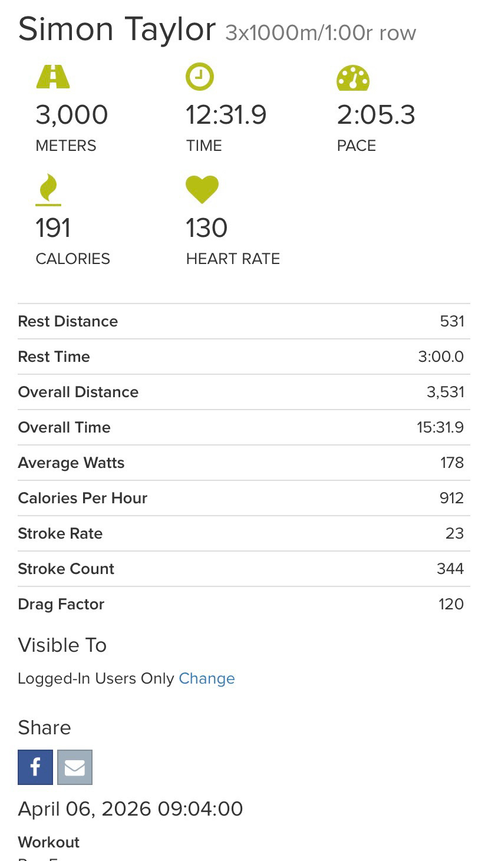
Task: Click the clock time icon
Action: point(200,77)
